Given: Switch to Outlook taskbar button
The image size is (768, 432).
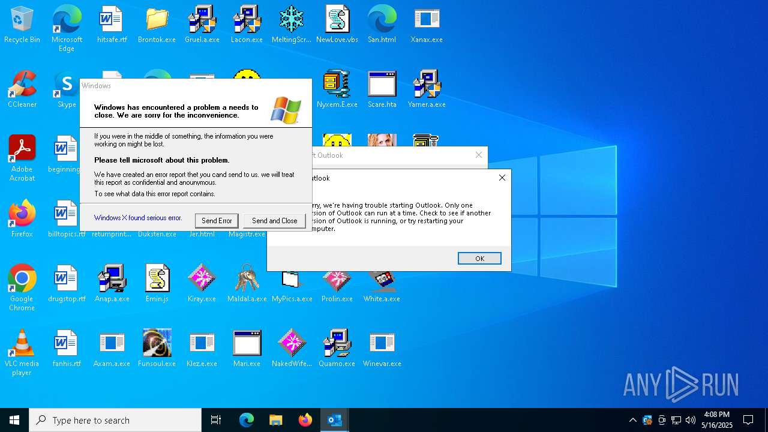Looking at the screenshot, I should click(x=334, y=420).
